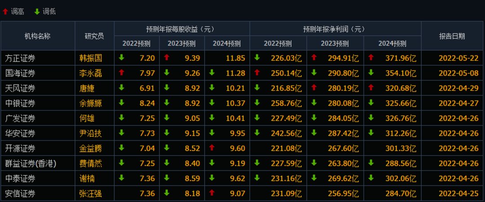Click the green arrow beside 8.24
The height and width of the screenshot is (202, 485).
(x=122, y=103)
